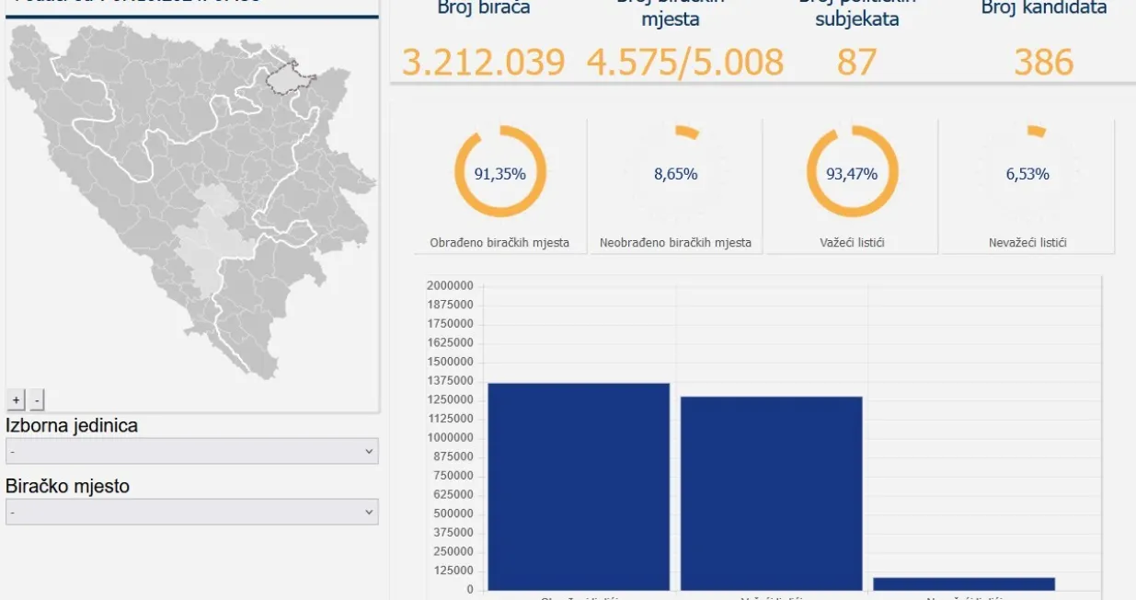Click the Biračko mjesto label
1136x600 pixels.
pyautogui.click(x=67, y=486)
